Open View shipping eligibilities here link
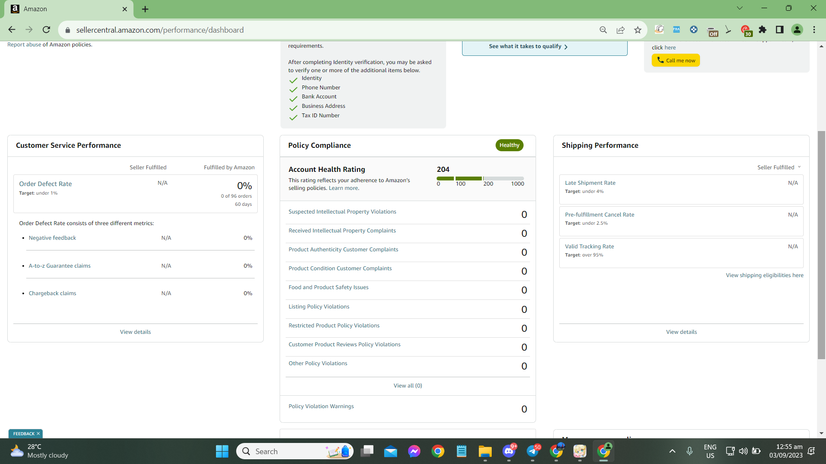The height and width of the screenshot is (464, 826). [764, 275]
